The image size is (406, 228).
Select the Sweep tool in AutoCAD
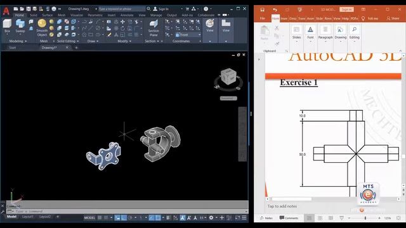20,26
